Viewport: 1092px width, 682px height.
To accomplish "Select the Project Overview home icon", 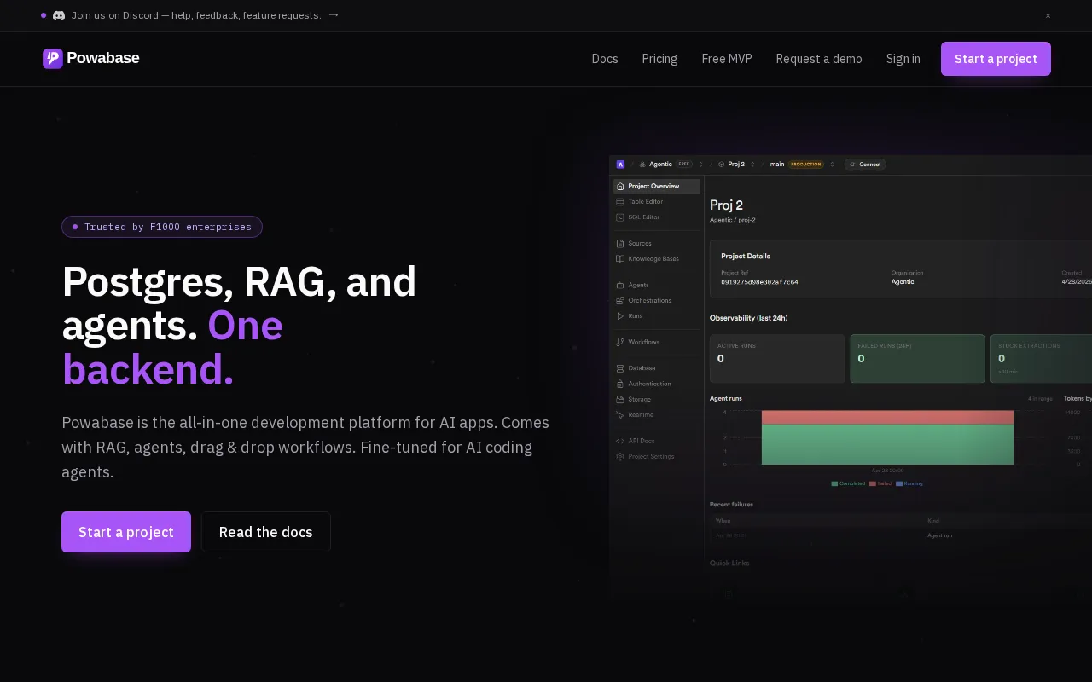I will pos(620,186).
